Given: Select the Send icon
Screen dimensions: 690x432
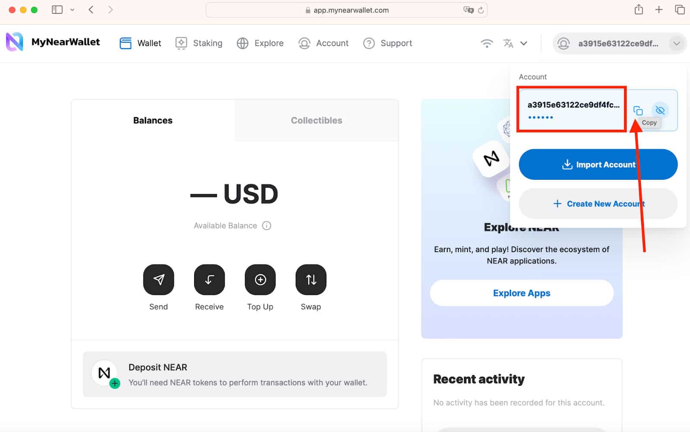Looking at the screenshot, I should (158, 279).
